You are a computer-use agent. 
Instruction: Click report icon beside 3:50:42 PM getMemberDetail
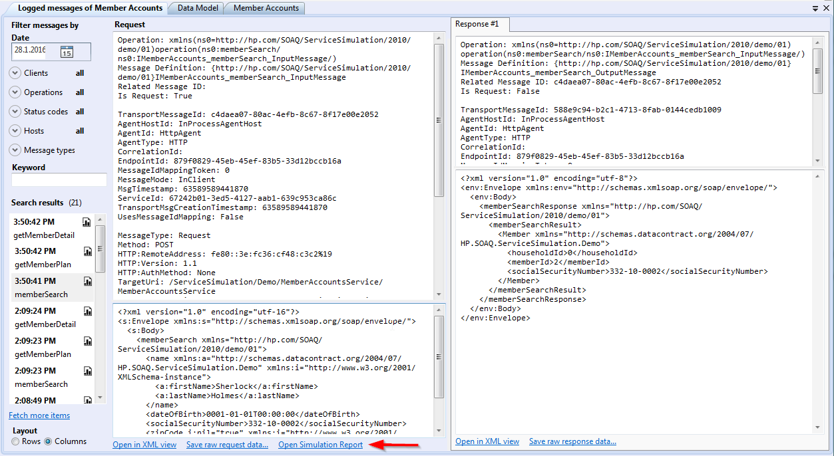coord(87,222)
